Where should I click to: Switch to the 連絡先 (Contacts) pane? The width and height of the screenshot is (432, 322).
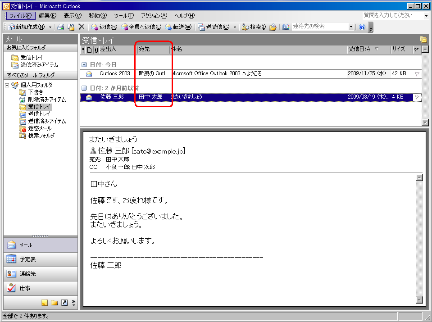[x=41, y=273]
